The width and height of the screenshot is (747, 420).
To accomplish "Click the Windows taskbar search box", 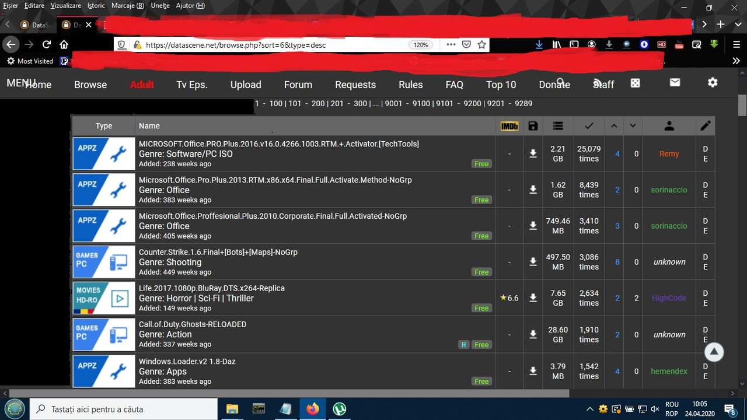I will pos(124,409).
